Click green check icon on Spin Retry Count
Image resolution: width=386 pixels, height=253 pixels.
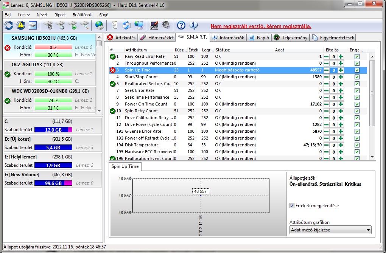coord(112,111)
